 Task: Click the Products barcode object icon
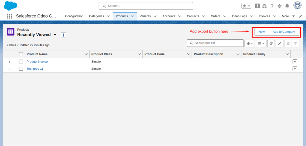pyautogui.click(x=10, y=32)
